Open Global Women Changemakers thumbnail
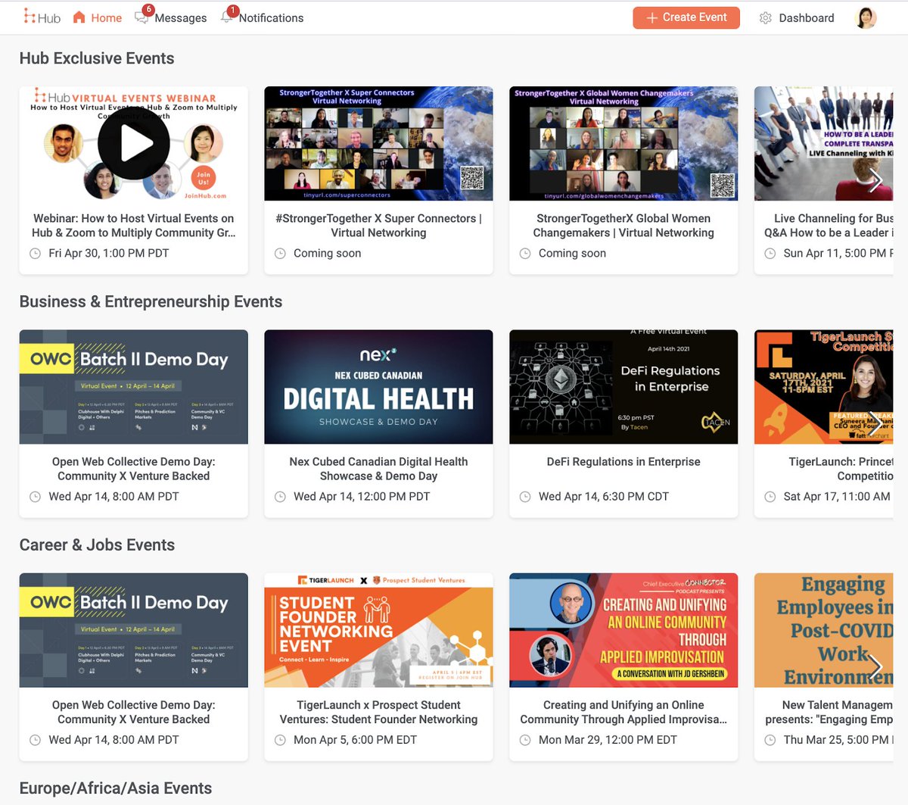The width and height of the screenshot is (908, 805). pyautogui.click(x=623, y=143)
